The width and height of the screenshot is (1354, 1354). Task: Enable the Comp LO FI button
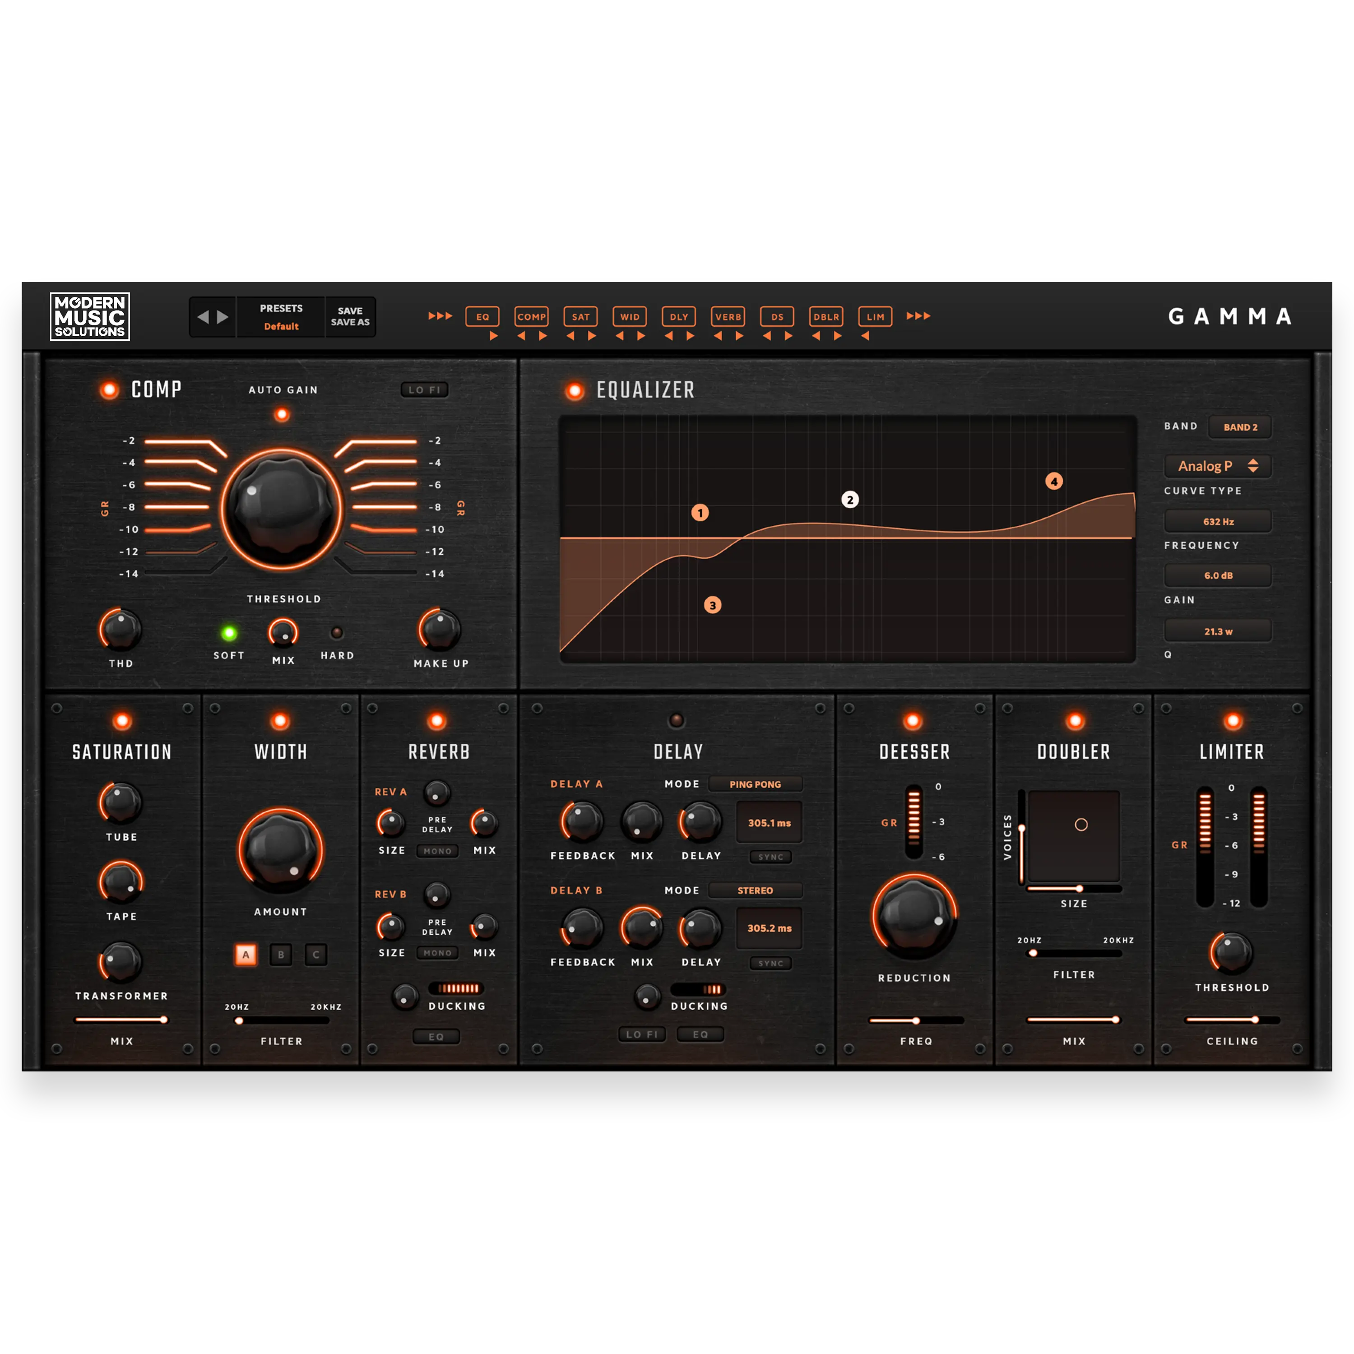click(x=424, y=390)
